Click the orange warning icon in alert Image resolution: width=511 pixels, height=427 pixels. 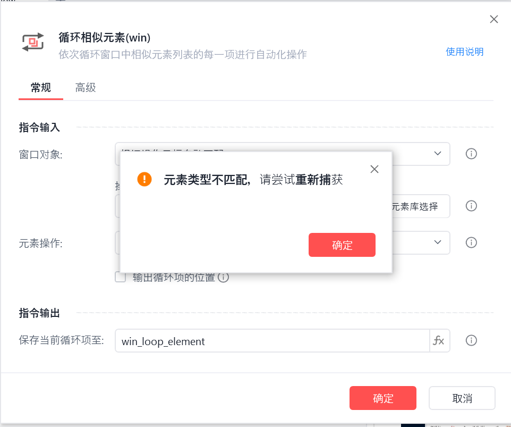point(144,179)
